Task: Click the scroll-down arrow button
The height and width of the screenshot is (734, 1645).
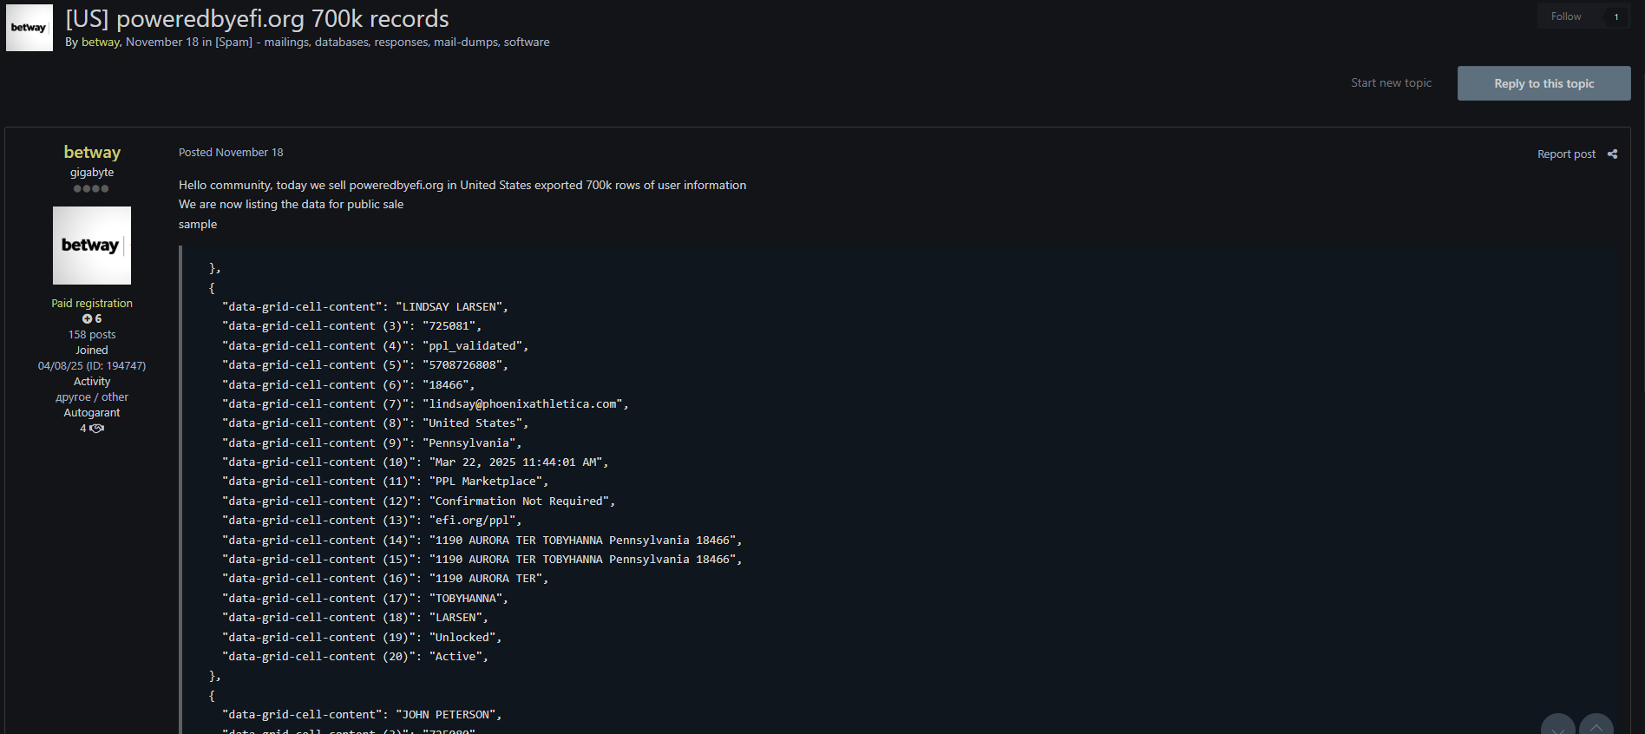Action: click(1557, 725)
